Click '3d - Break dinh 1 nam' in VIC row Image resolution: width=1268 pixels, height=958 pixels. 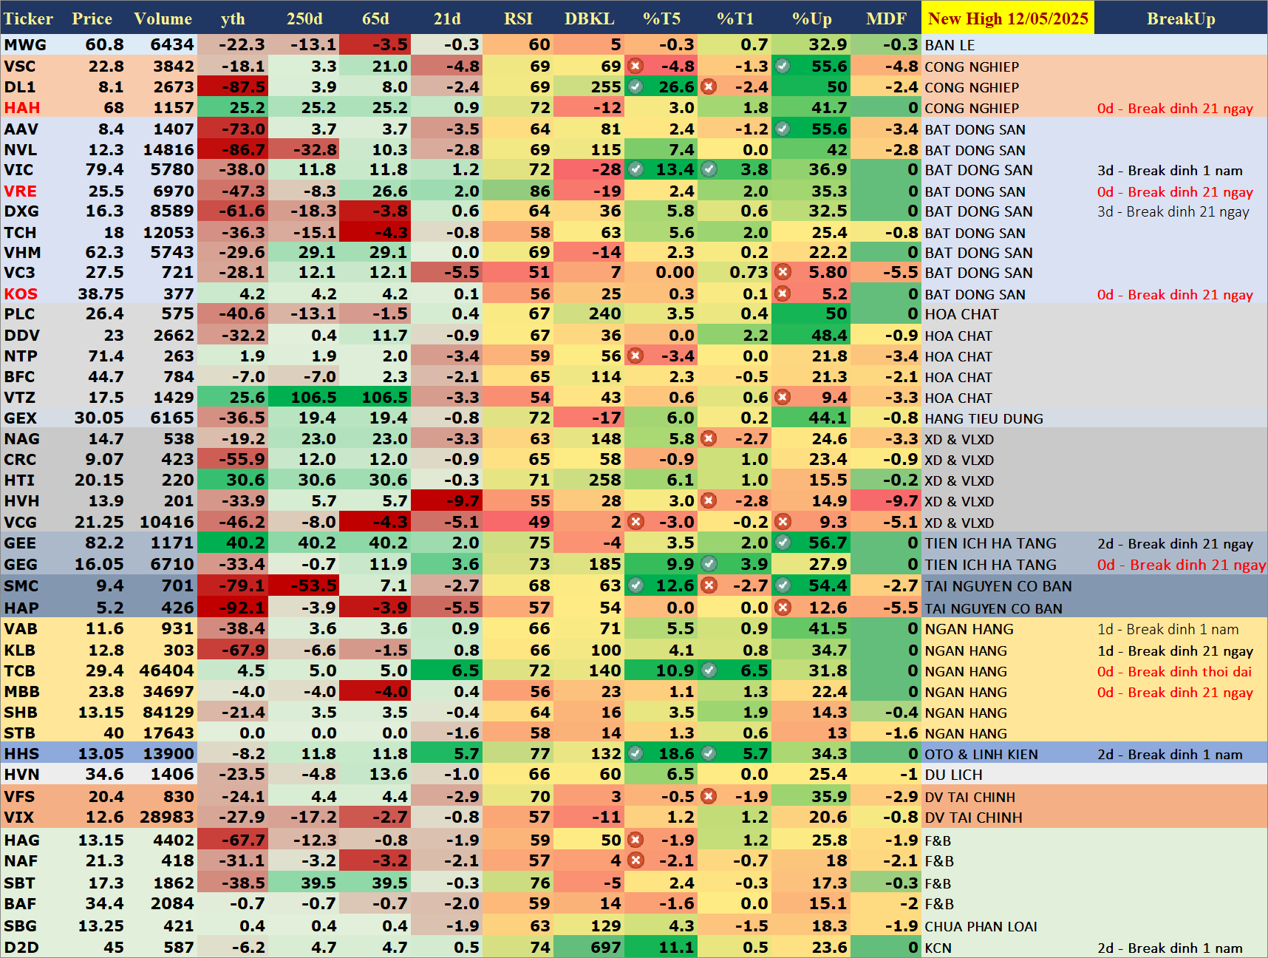[x=1170, y=171]
